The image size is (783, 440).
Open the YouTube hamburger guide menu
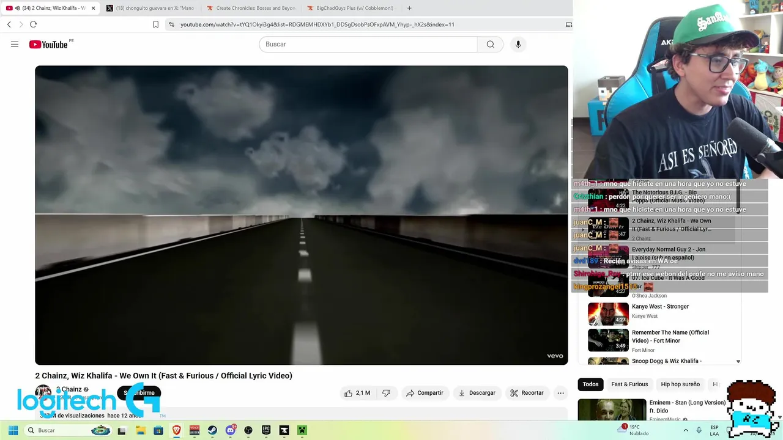point(15,44)
